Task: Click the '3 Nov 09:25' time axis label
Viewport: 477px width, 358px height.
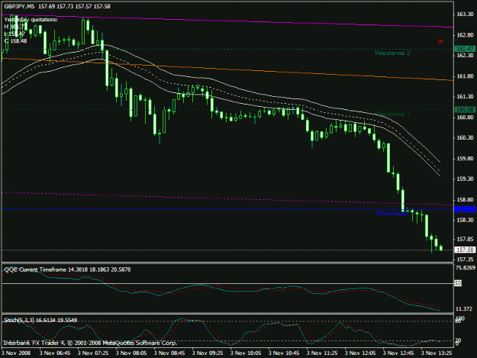Action: pyautogui.click(x=208, y=353)
